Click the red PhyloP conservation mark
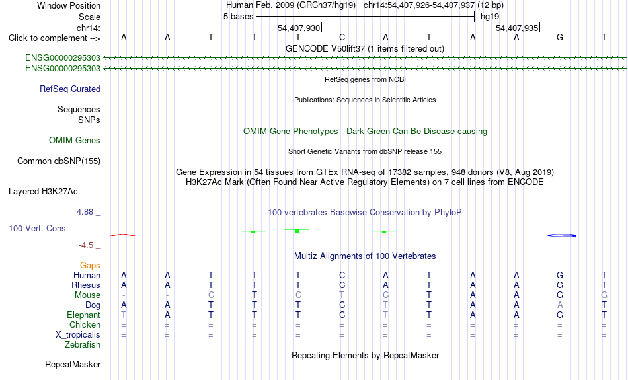The width and height of the screenshot is (628, 380). point(123,235)
